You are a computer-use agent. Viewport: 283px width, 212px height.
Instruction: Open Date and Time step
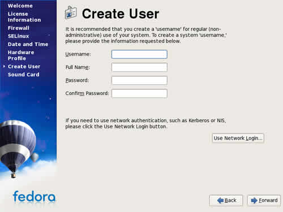(28, 44)
